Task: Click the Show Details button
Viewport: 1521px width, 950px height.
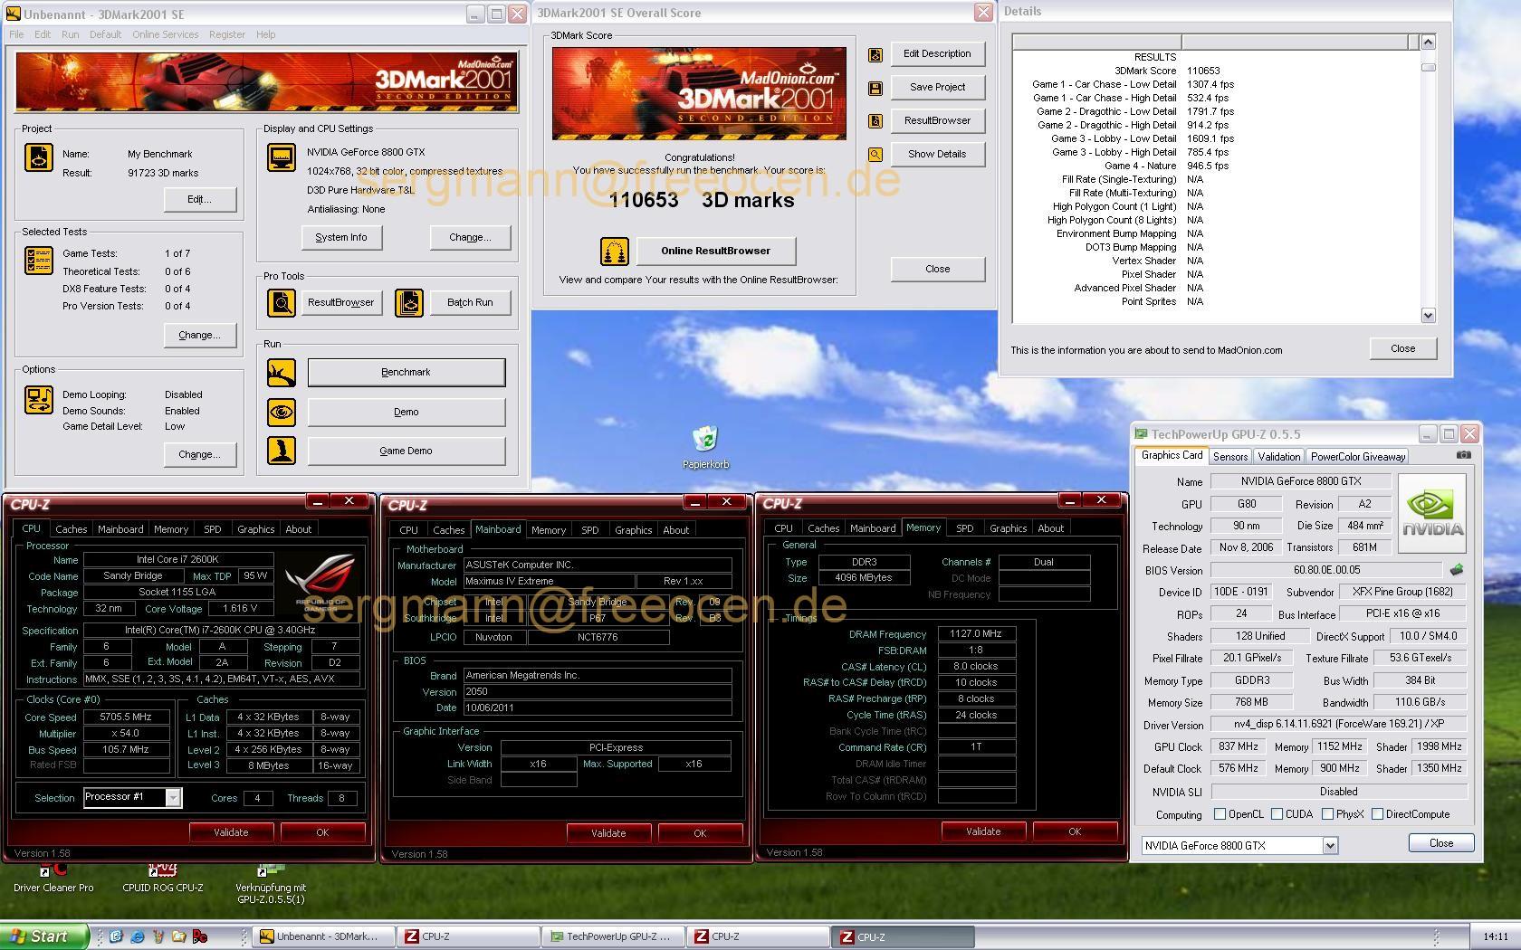Action: [937, 155]
